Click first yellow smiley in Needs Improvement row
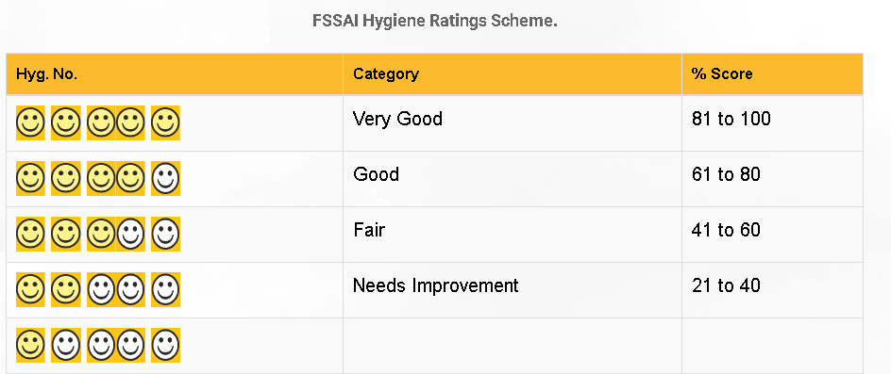The width and height of the screenshot is (891, 374). click(x=30, y=289)
